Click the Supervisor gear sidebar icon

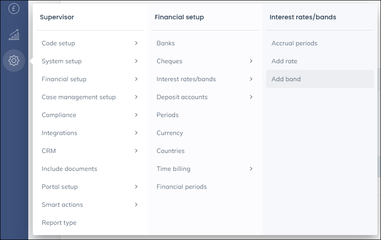14,61
